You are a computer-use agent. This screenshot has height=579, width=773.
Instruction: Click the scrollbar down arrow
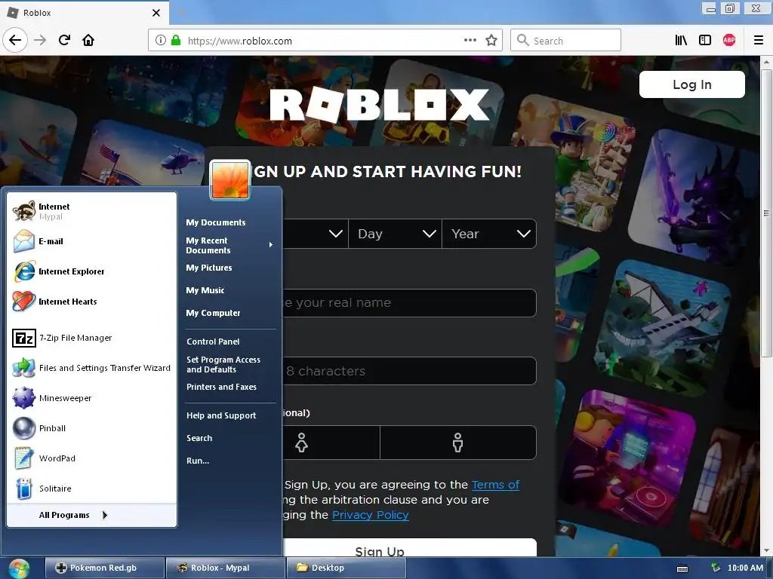765,551
